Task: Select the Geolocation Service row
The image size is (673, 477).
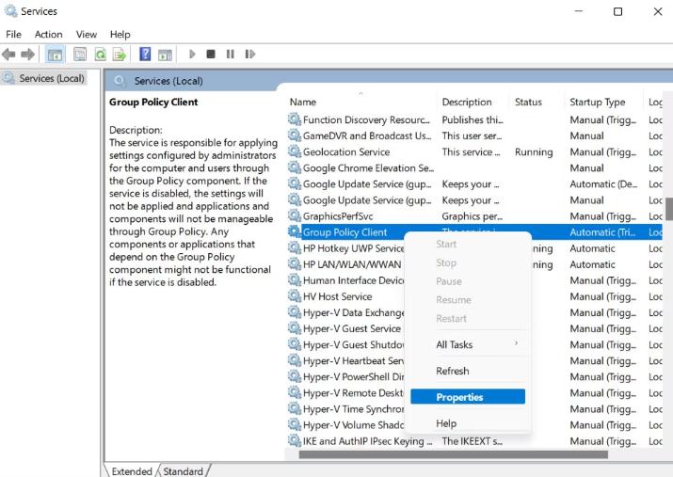Action: (474, 151)
